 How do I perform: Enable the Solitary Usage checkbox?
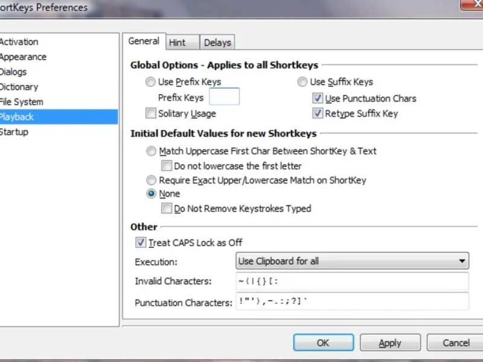click(x=150, y=113)
